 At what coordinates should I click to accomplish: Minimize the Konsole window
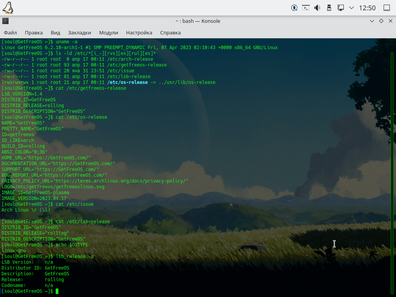[x=372, y=21]
